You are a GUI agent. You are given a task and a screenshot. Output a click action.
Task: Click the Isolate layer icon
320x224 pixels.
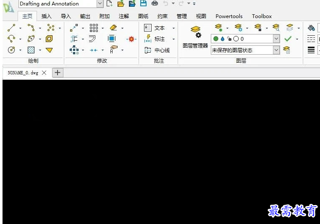(239, 28)
